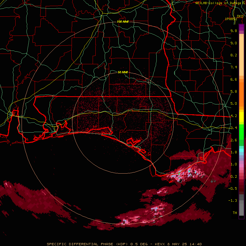Click the 14:40 timestamp in caption
Image resolution: width=246 pixels, height=246 pixels.
click(x=195, y=244)
